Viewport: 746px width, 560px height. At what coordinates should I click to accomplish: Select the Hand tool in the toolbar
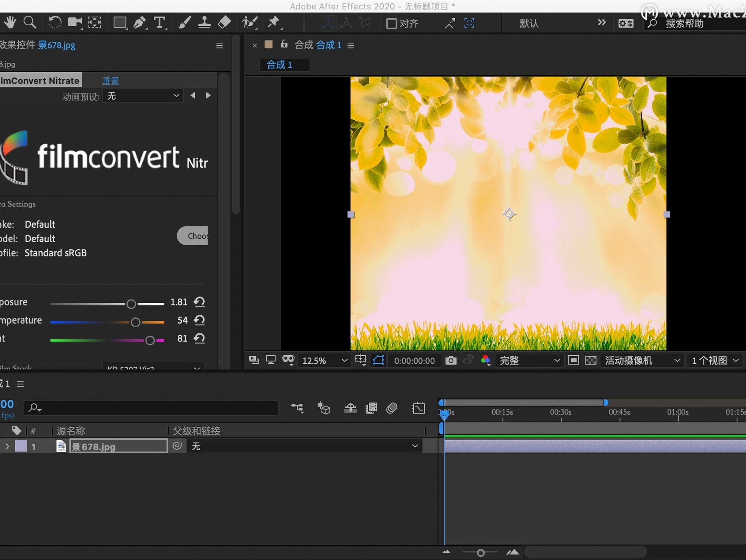pos(10,22)
